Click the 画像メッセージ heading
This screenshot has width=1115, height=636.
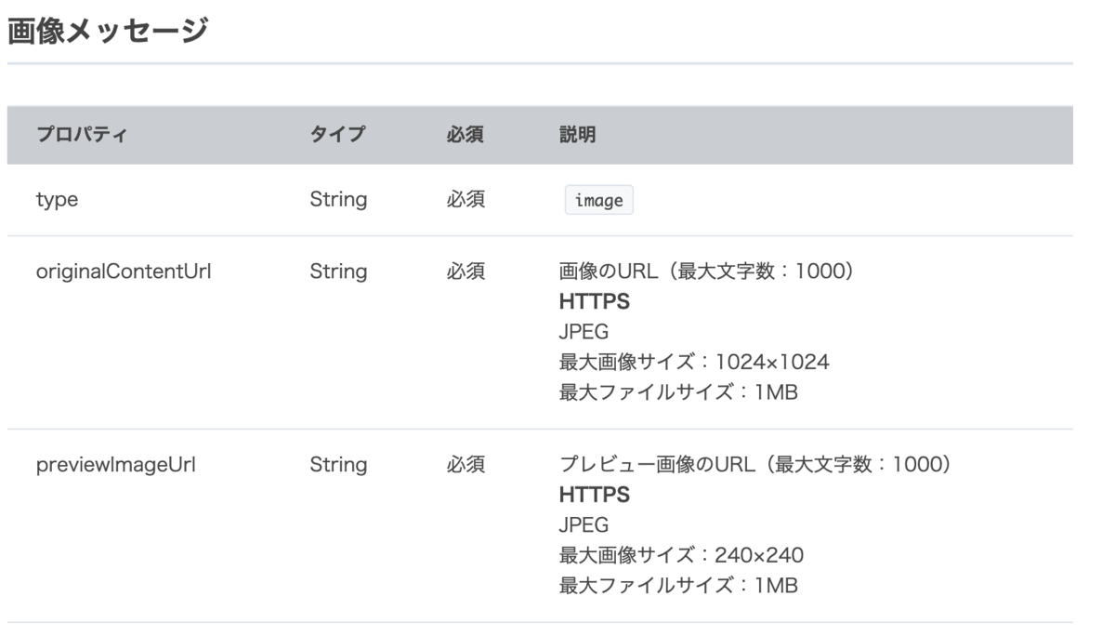(x=107, y=33)
